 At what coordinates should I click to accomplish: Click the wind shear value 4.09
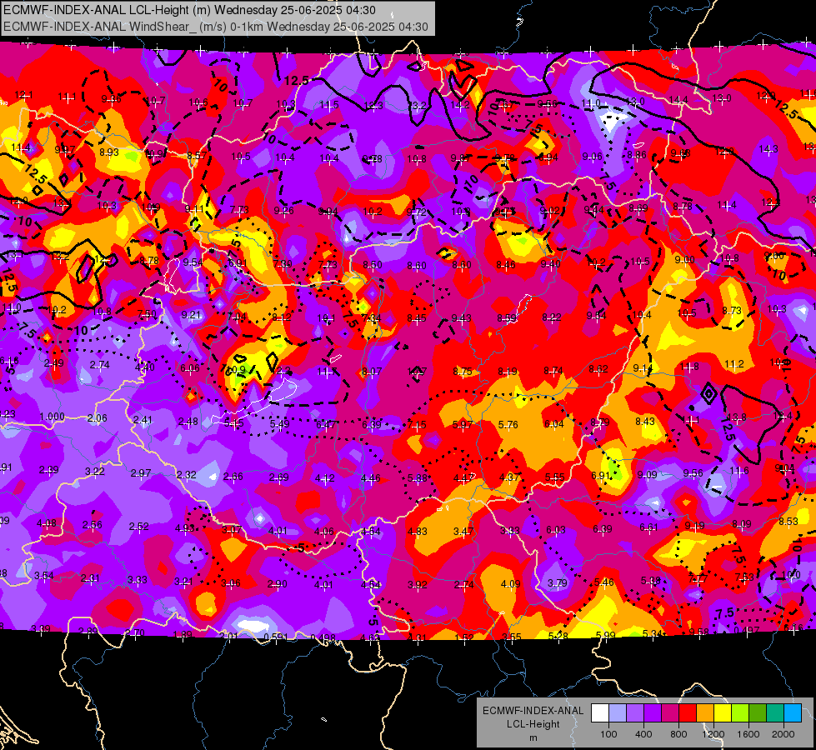tap(510, 584)
